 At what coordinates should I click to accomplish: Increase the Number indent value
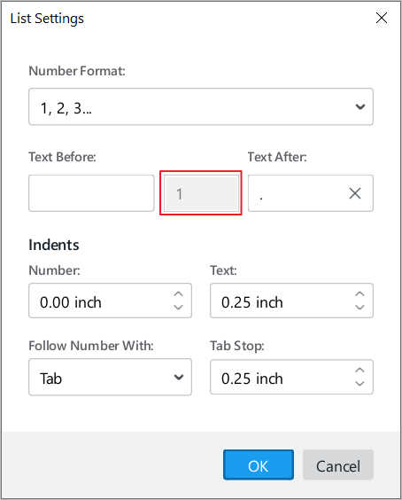click(x=178, y=294)
